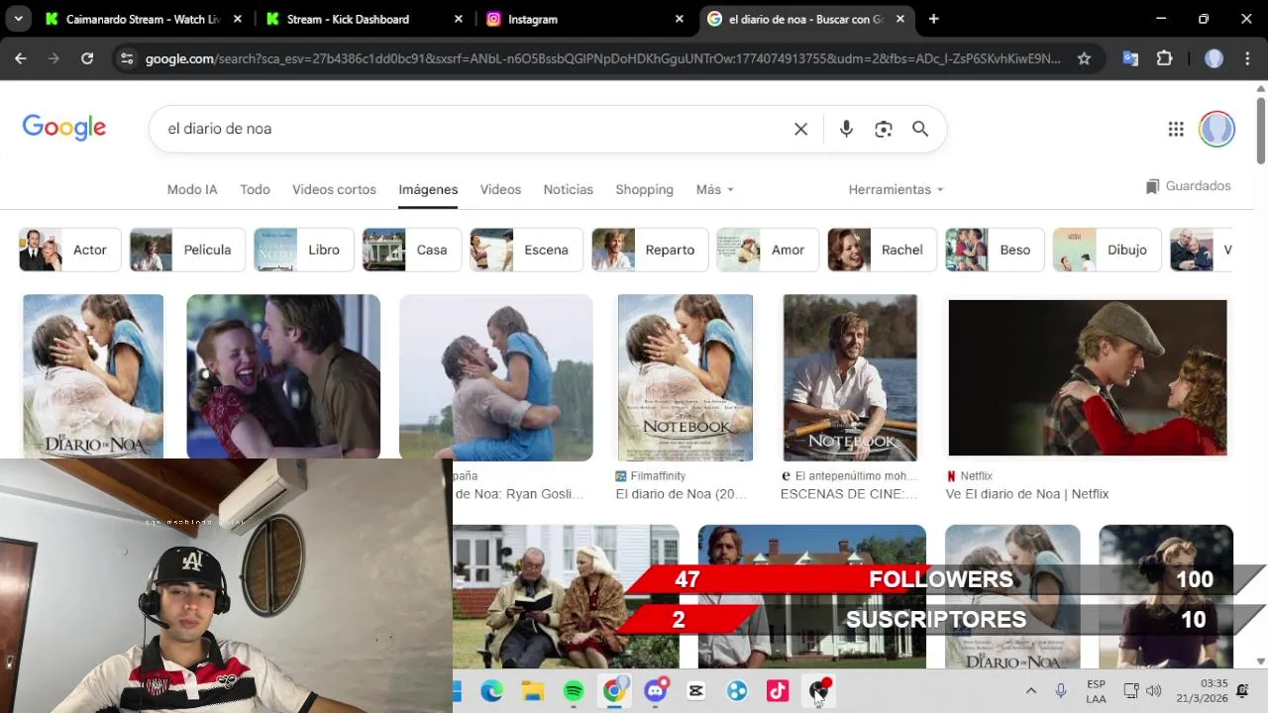Open TikTok app from taskbar

pyautogui.click(x=778, y=691)
